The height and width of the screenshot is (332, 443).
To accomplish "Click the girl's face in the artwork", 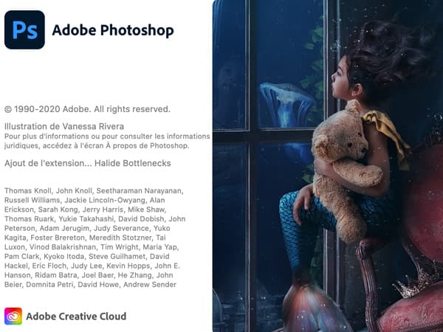I will tap(343, 82).
